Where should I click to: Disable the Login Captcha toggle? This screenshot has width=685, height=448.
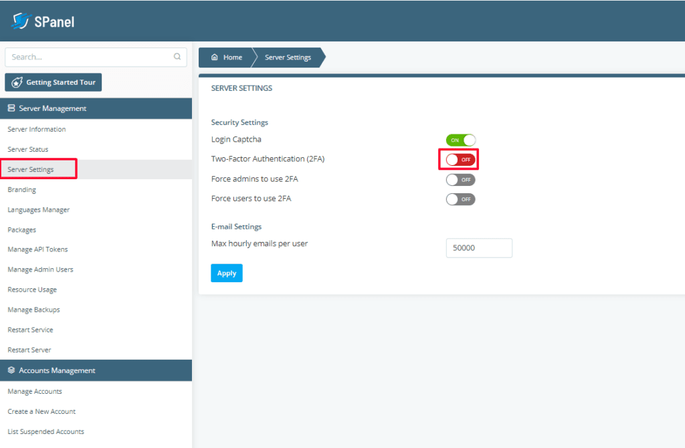(460, 139)
